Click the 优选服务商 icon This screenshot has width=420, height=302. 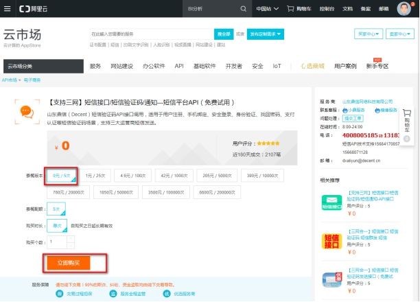pyautogui.click(x=167, y=294)
